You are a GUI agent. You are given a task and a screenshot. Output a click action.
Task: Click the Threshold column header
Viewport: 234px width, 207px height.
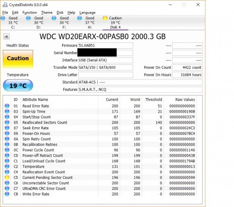point(154,99)
